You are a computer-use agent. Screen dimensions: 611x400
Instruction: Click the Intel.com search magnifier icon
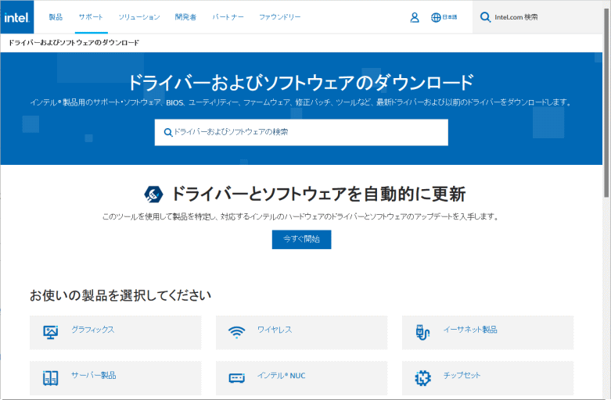[x=485, y=17]
